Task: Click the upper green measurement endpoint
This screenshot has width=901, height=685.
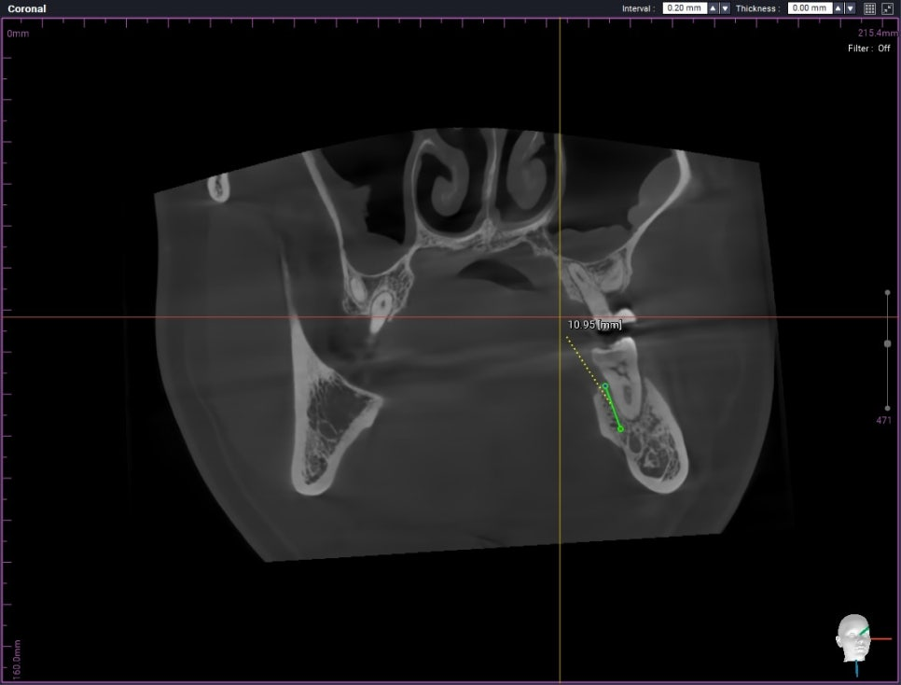Action: [x=605, y=385]
